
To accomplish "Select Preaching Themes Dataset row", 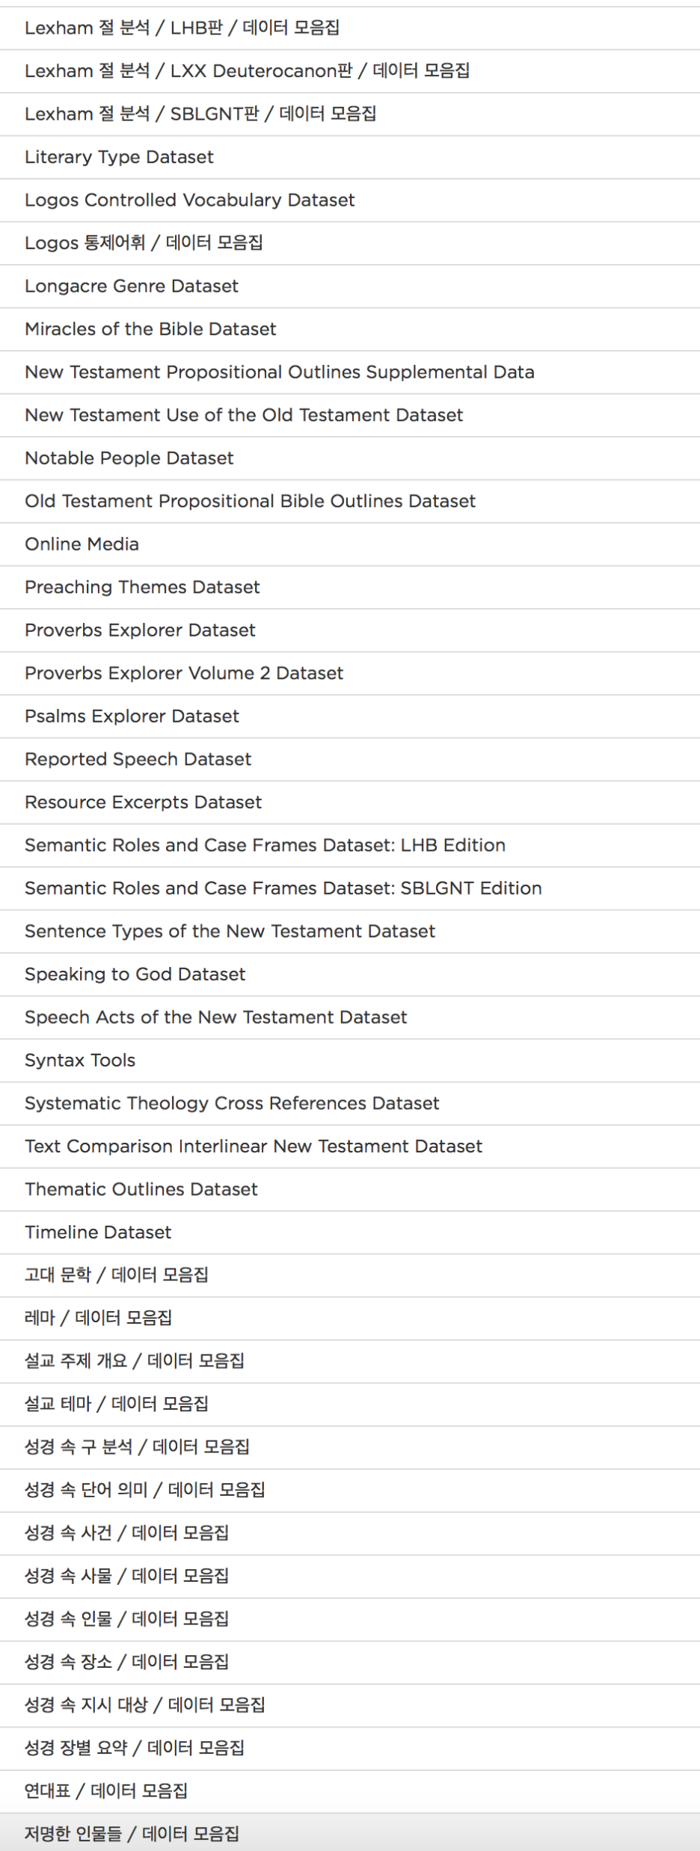I will tap(350, 587).
